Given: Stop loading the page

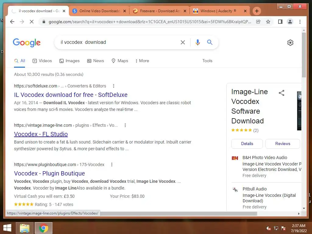Looking at the screenshot, I should 32,22.
